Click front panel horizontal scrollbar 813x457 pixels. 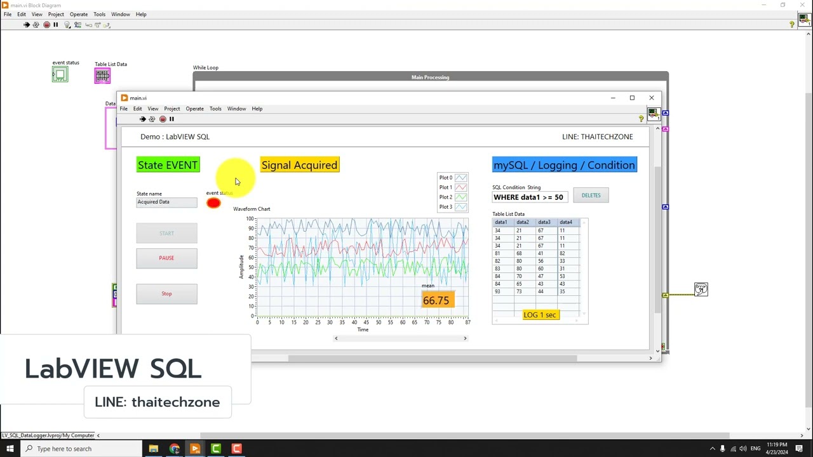click(x=433, y=359)
